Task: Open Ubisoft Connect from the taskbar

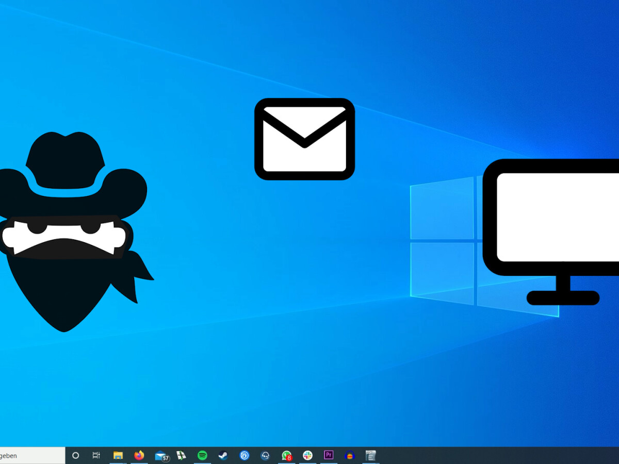Action: [245, 455]
